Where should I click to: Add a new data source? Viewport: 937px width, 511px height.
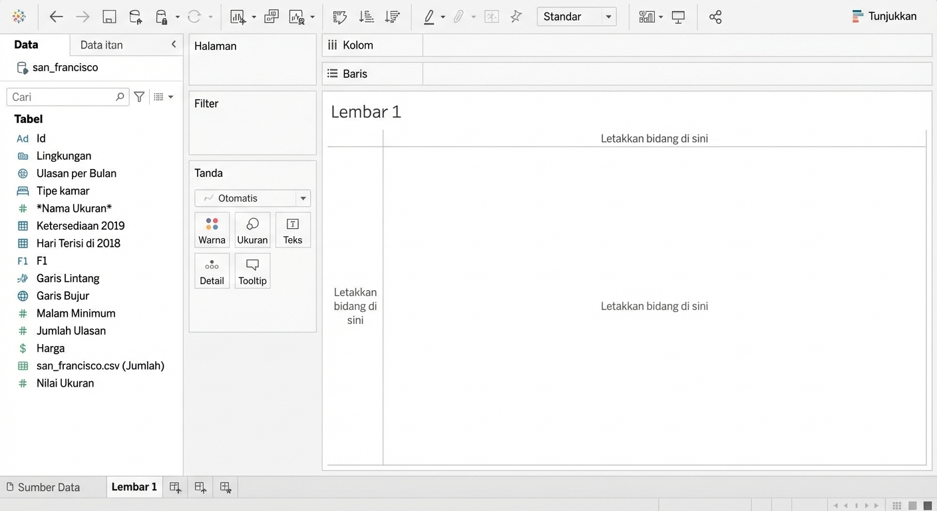pos(135,17)
